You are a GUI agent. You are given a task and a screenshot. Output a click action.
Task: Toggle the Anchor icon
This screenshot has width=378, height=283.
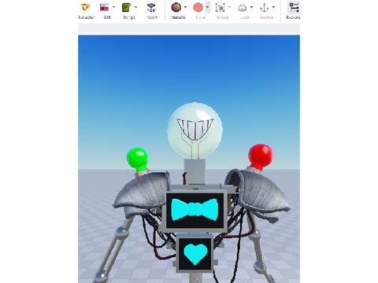[264, 8]
